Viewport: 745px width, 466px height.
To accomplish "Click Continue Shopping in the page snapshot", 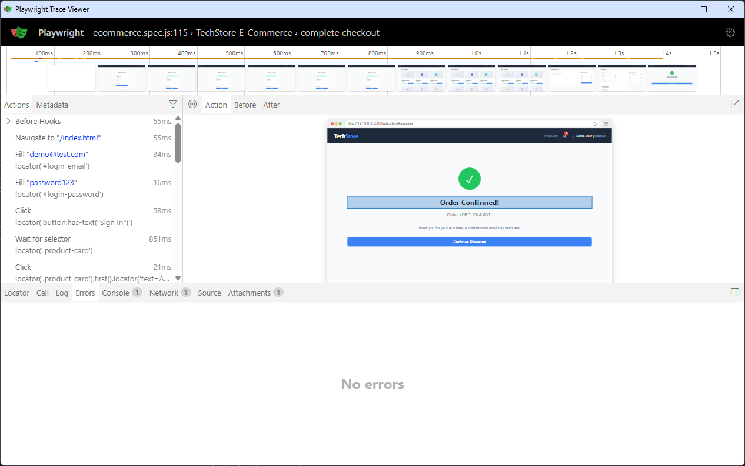I will point(469,241).
